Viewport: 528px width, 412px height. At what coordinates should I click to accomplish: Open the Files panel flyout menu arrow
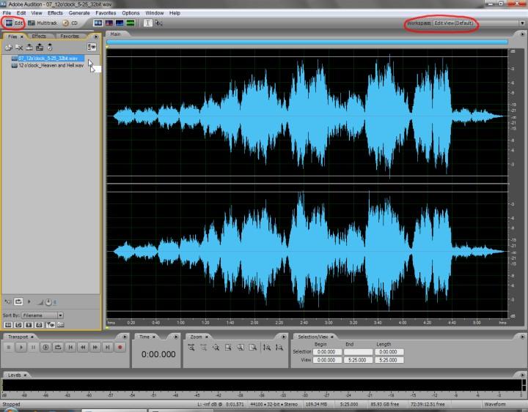(96, 37)
